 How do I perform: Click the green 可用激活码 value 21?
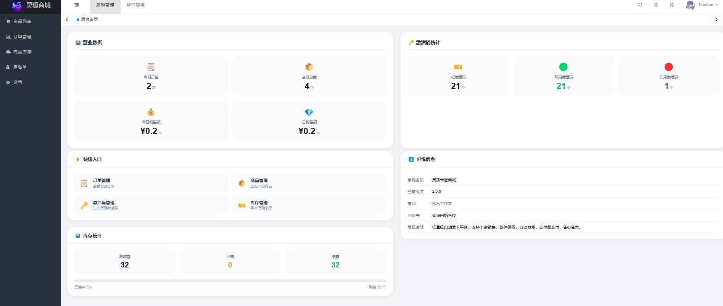point(561,86)
